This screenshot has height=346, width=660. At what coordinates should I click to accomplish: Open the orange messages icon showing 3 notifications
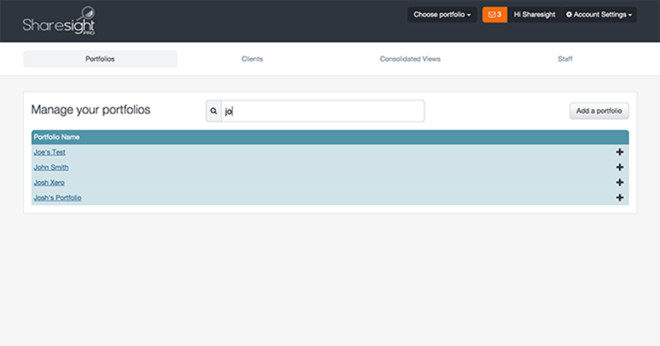point(494,14)
